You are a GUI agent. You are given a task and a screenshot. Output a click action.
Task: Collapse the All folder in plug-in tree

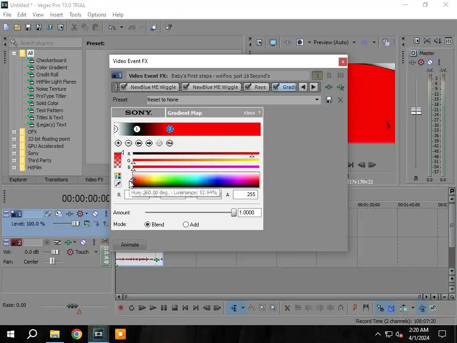pos(14,53)
